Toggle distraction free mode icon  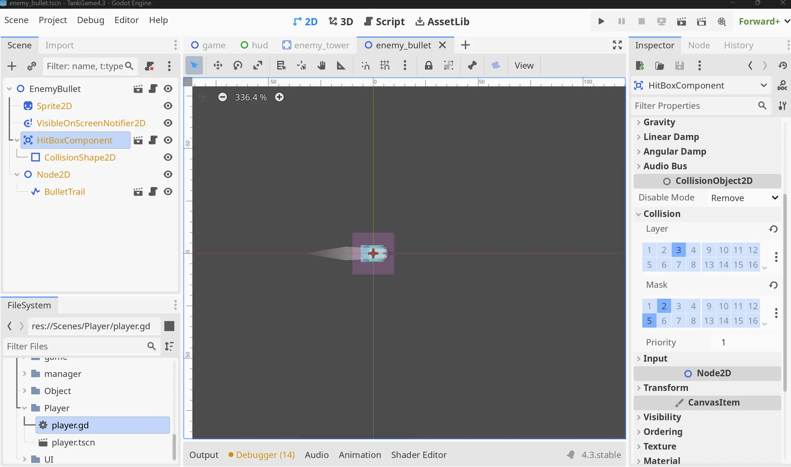point(617,45)
